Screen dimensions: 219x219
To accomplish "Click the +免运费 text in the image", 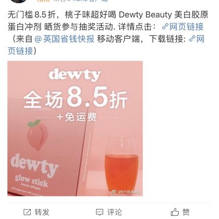I will [x=77, y=117].
